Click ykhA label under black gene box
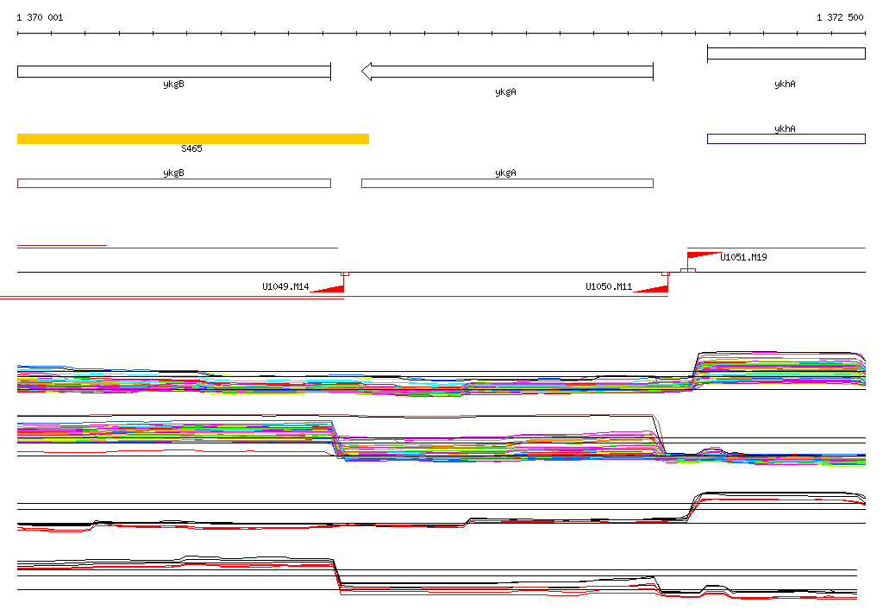 tap(785, 84)
